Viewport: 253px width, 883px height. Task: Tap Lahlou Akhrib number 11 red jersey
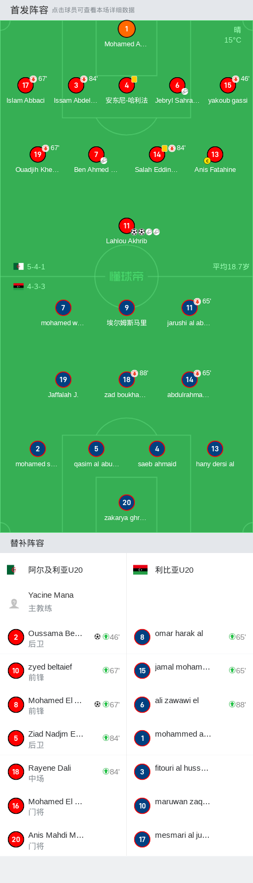[x=126, y=226]
